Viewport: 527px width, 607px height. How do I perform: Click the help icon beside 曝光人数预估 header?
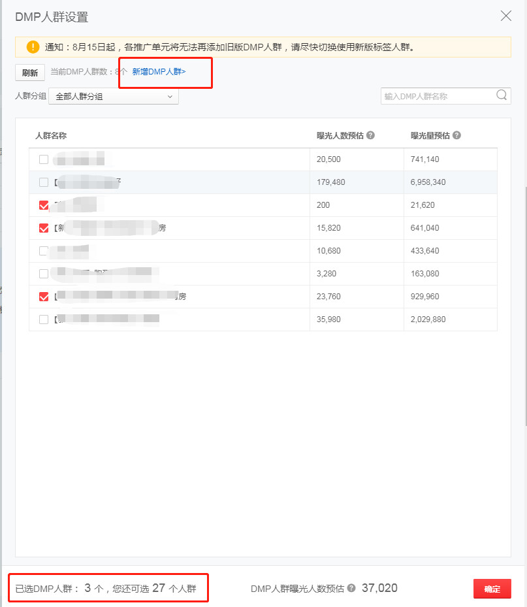pyautogui.click(x=370, y=135)
